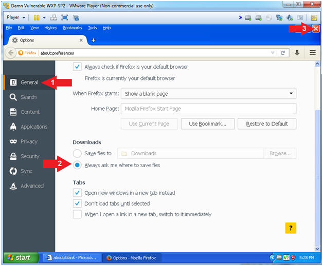Open a new tab with the plus button
323x266 pixels.
click(x=93, y=40)
